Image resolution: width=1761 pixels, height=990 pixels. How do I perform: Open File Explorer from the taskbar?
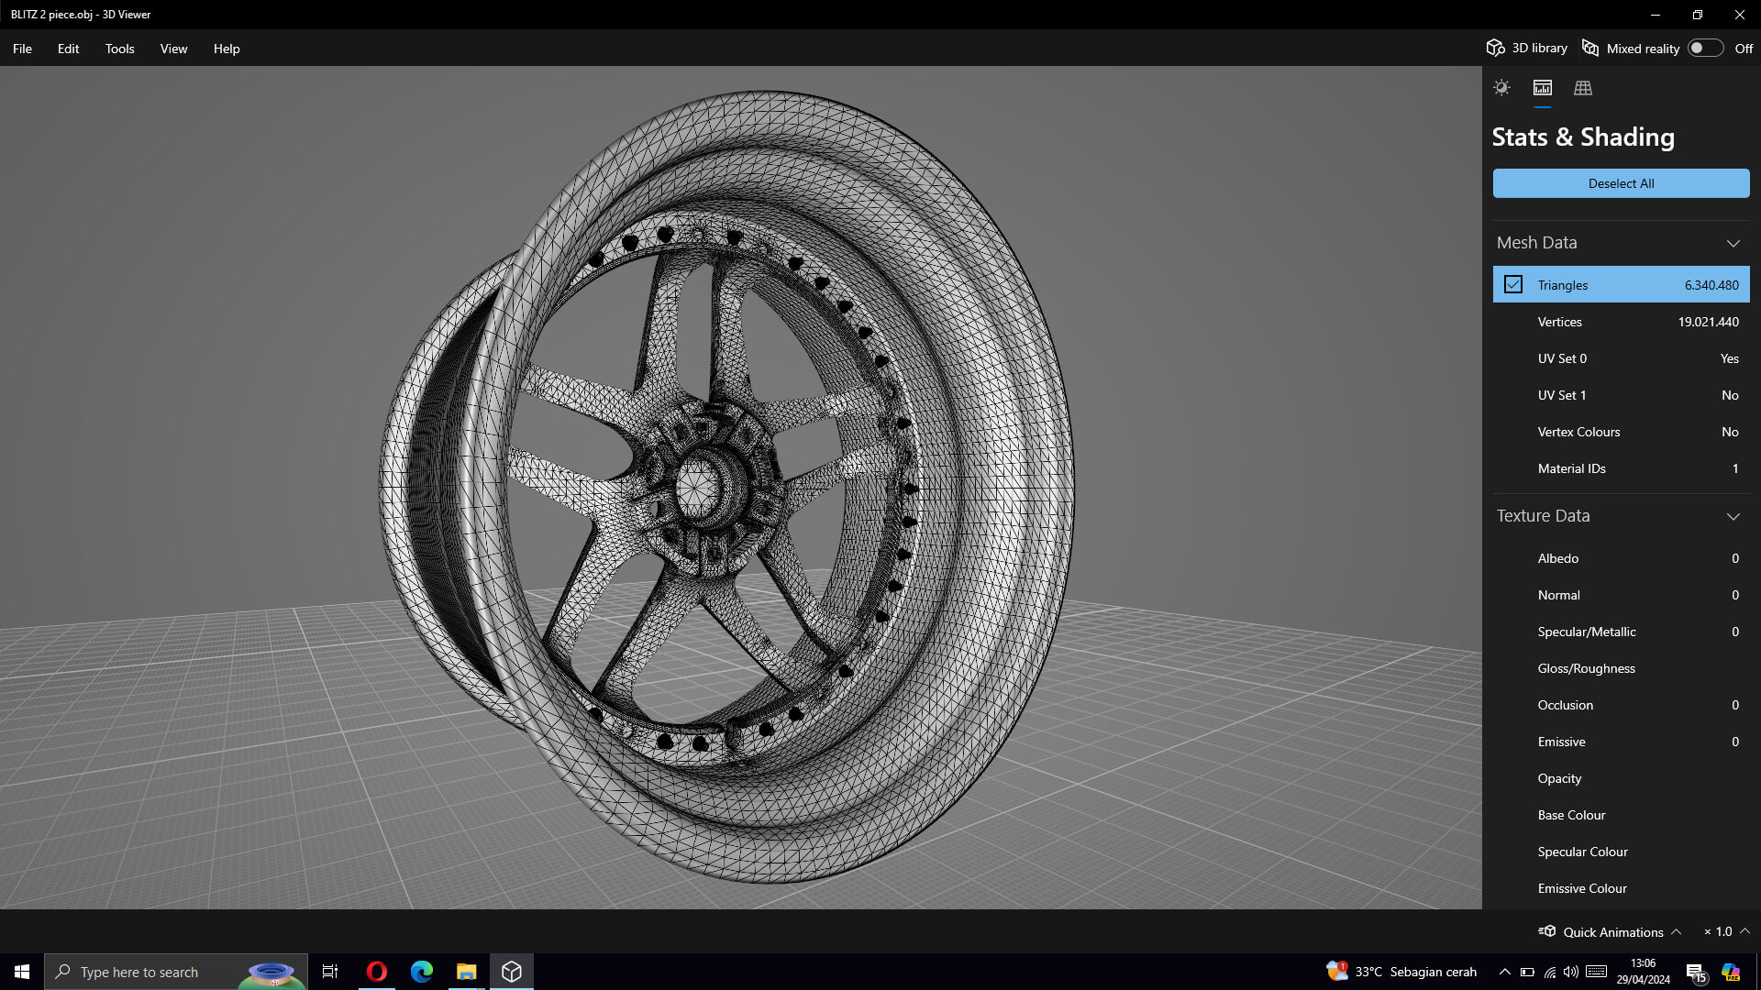(467, 972)
